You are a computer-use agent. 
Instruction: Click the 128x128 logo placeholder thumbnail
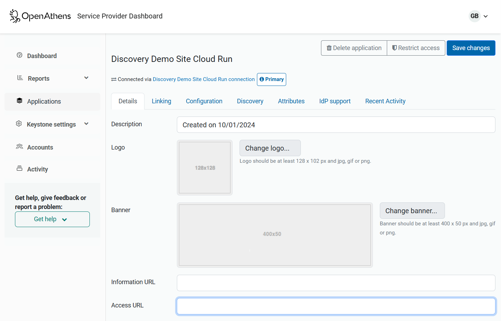(205, 168)
